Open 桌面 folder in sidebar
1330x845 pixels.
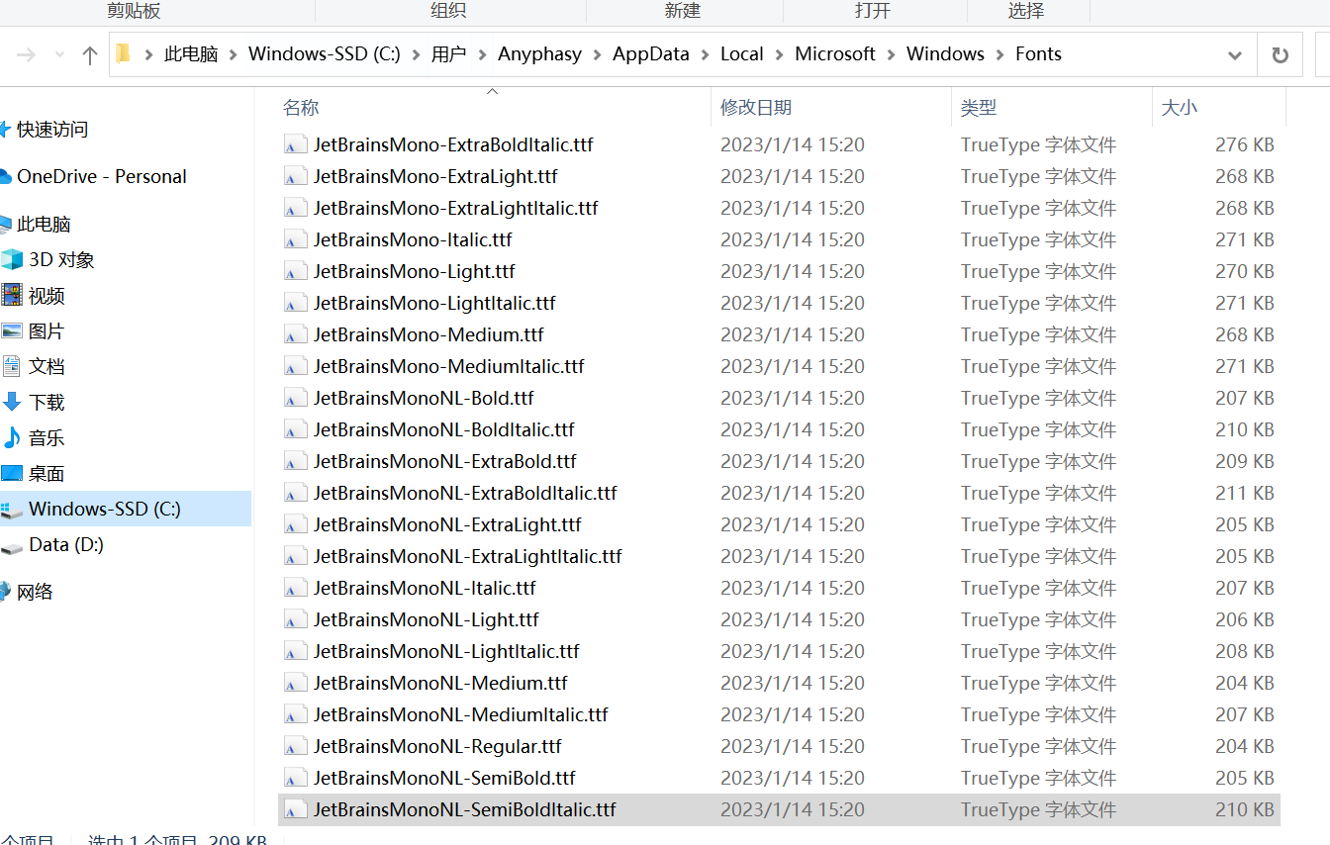point(47,474)
